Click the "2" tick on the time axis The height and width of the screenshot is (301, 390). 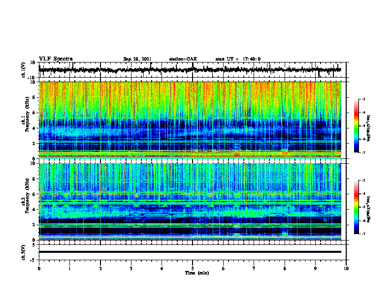pyautogui.click(x=100, y=269)
